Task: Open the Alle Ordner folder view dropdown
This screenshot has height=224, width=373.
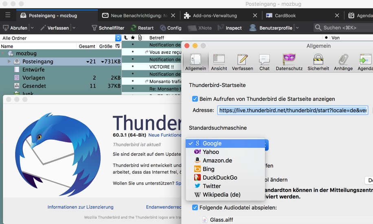Action: pos(61,38)
